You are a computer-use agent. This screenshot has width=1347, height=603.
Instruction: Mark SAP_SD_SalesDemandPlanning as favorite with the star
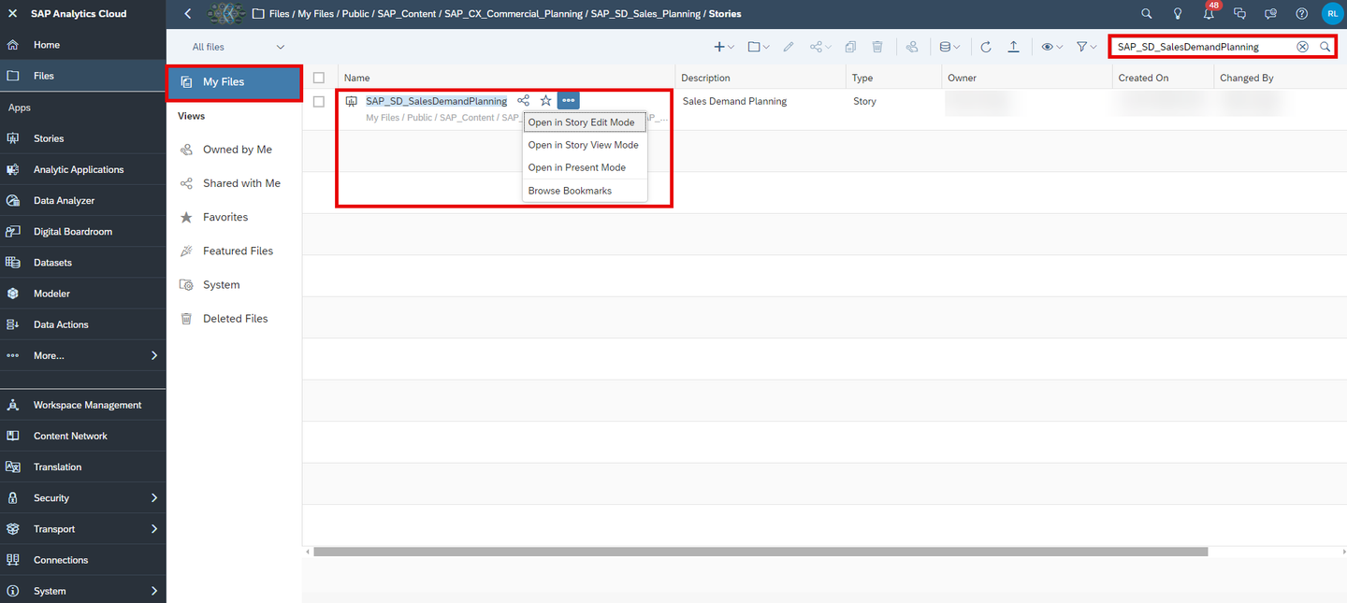coord(546,100)
